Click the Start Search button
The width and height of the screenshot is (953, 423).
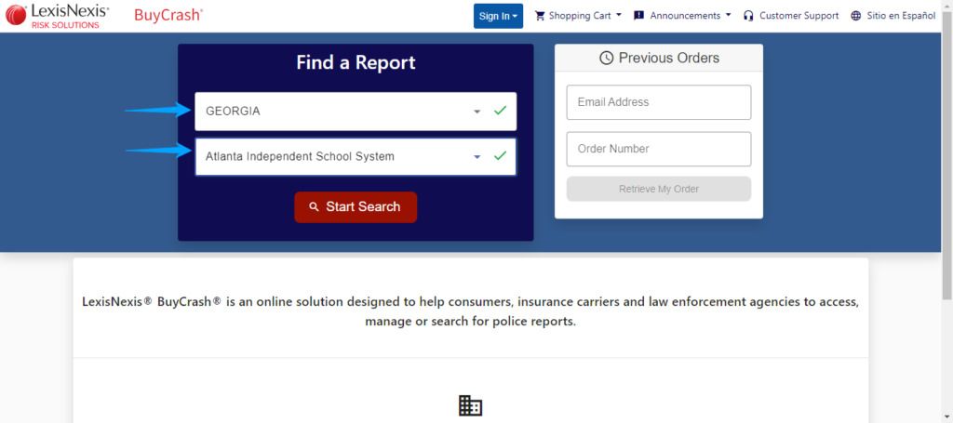[356, 207]
